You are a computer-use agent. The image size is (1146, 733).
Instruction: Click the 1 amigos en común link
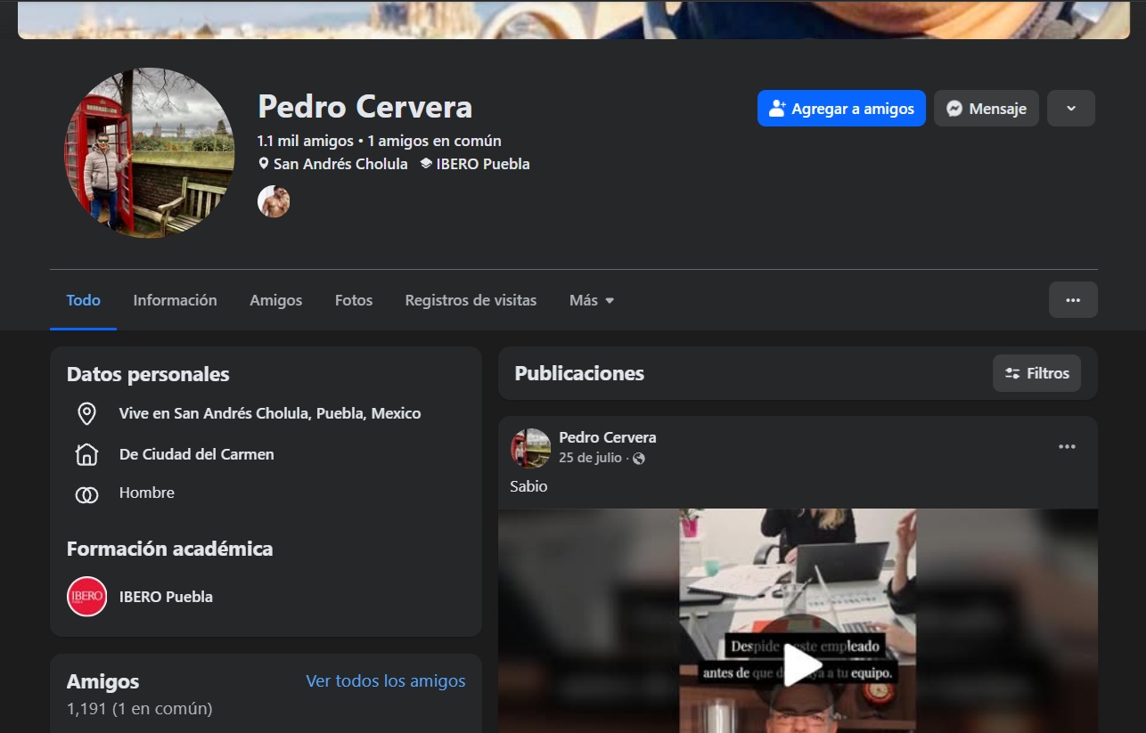click(434, 141)
